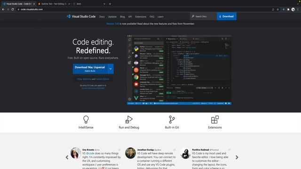Click the Extensions feature label
Viewport: 301px width, 169px height.
coord(215,127)
